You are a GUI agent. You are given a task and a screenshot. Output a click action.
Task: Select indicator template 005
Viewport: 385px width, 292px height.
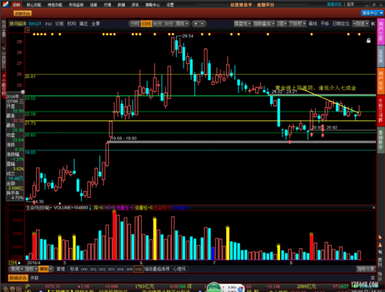coord(130,269)
